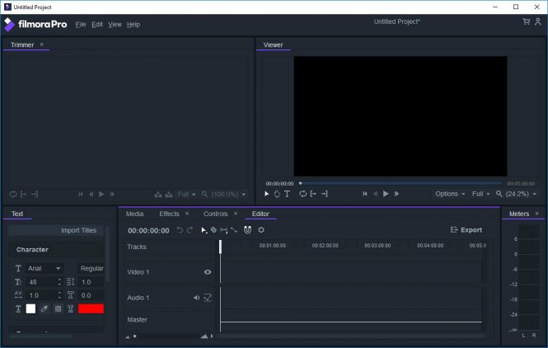548x348 pixels.
Task: Close the Trimmer panel tab
Action: [41, 45]
